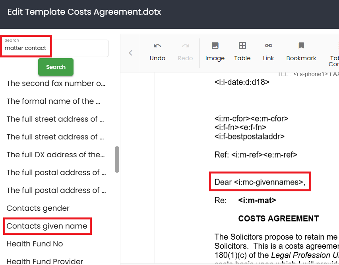
Task: Select 'The full DX address' entry
Action: pos(56,155)
